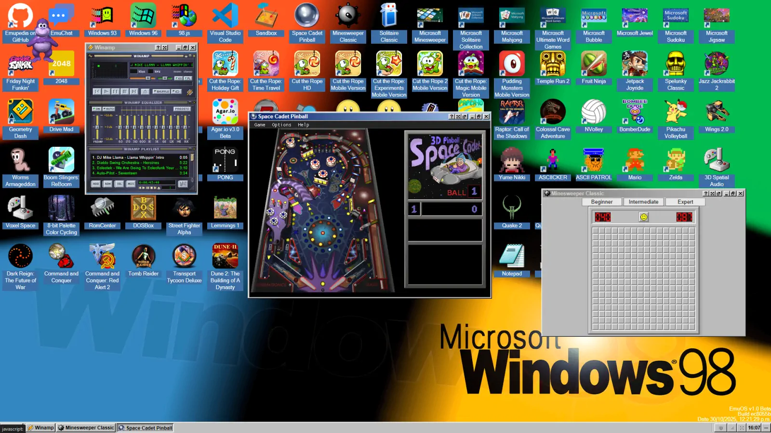Open the playlist LIST OPTS menu
This screenshot has width=771, height=433.
pyautogui.click(x=183, y=184)
